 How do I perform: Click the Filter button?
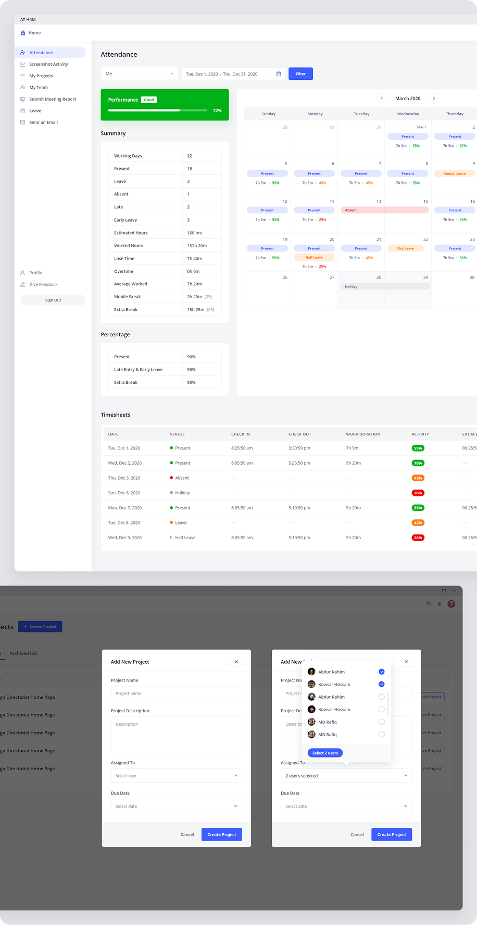pyautogui.click(x=301, y=74)
